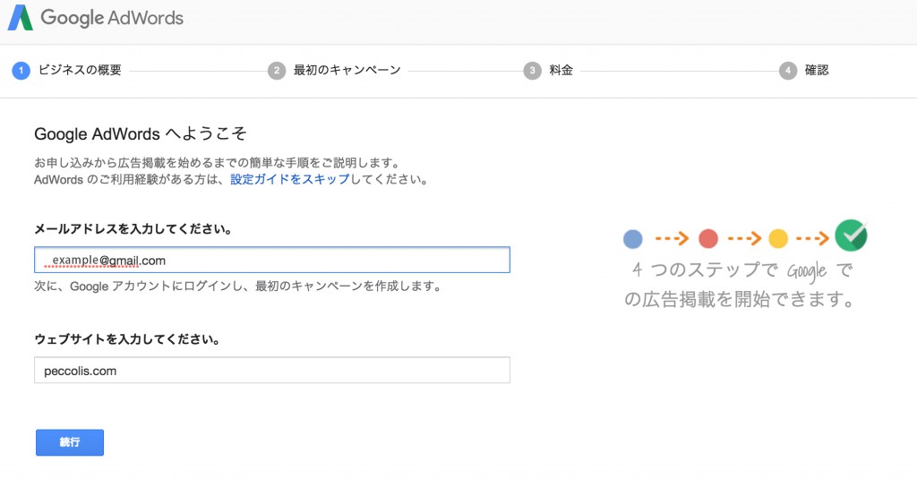Image resolution: width=917 pixels, height=479 pixels.
Task: Open the 最初のキャンペーン step label
Action: pos(347,70)
